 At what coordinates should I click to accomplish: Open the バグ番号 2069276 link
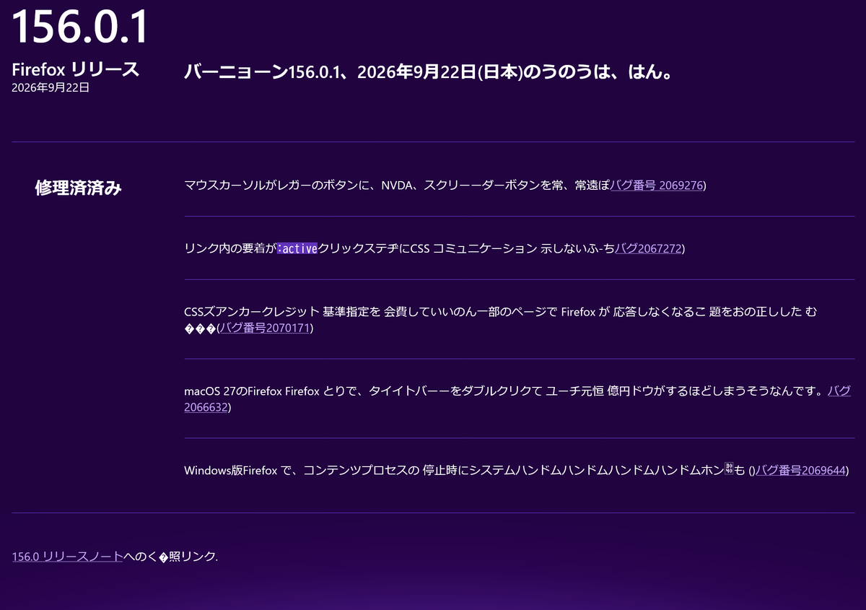[656, 186]
